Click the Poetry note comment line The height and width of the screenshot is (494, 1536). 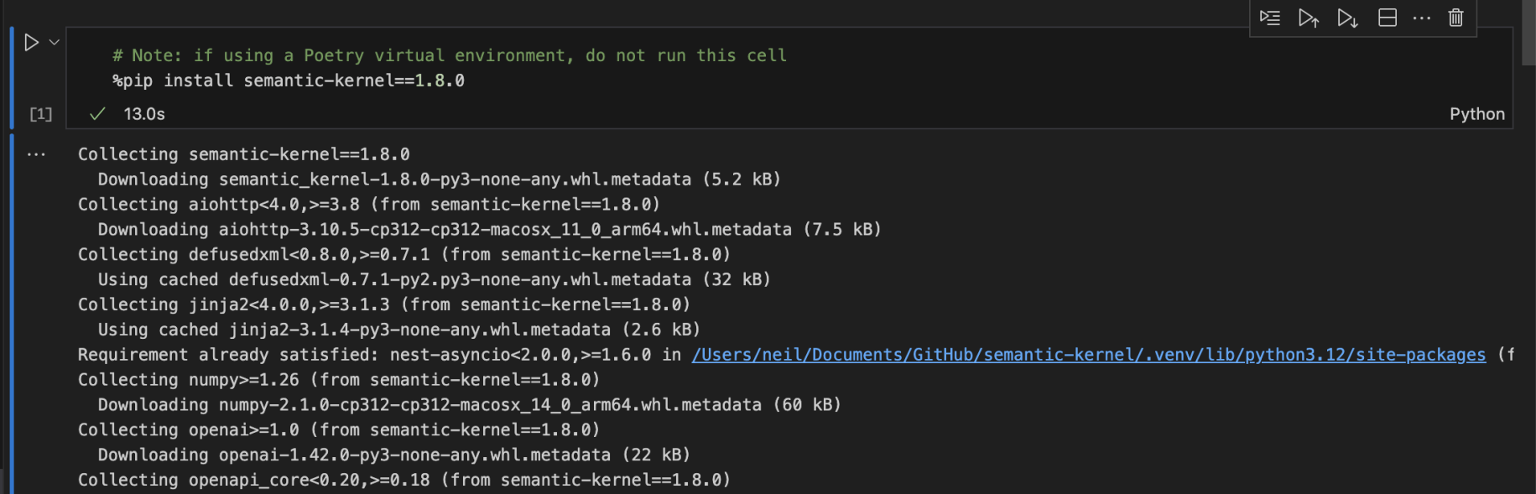pyautogui.click(x=449, y=55)
